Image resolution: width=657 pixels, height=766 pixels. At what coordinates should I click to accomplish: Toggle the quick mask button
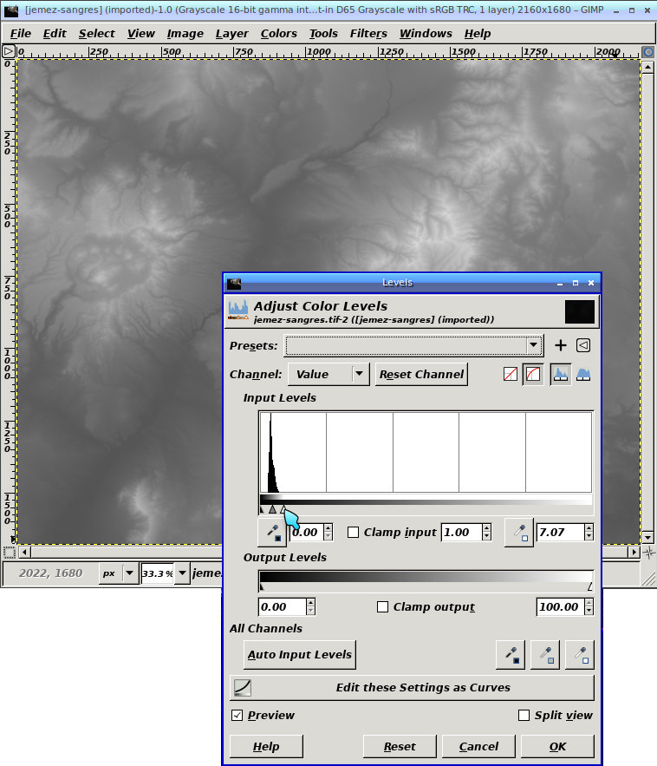[9, 553]
